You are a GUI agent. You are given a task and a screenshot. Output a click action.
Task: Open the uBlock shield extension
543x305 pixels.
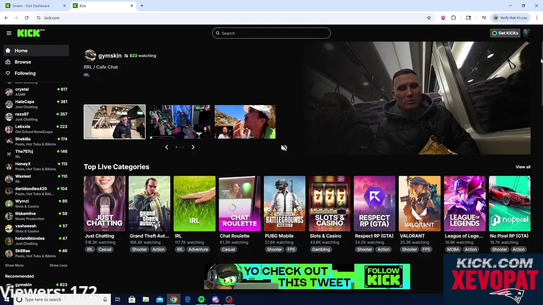(x=443, y=18)
